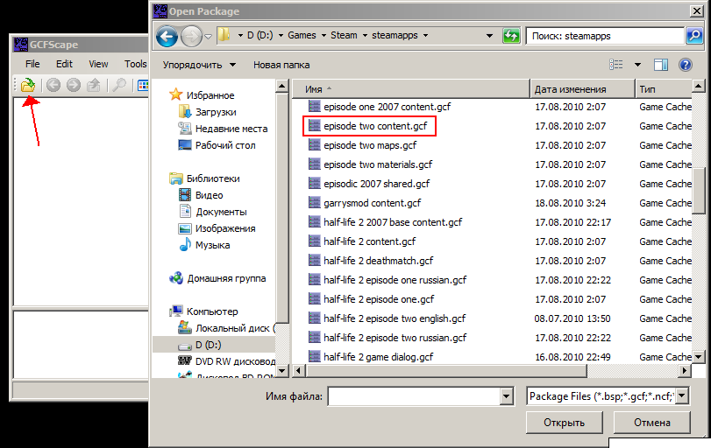Image resolution: width=711 pixels, height=448 pixels.
Task: Select episode two content.gcf file
Action: click(x=375, y=126)
